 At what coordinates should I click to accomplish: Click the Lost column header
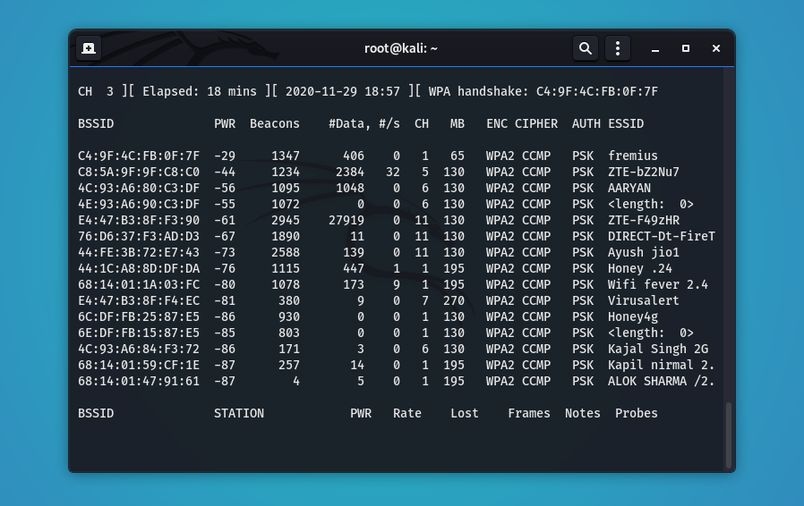coord(465,413)
